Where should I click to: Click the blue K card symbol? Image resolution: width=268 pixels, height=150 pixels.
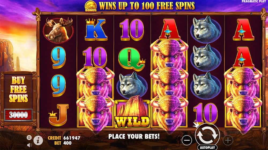click(95, 30)
